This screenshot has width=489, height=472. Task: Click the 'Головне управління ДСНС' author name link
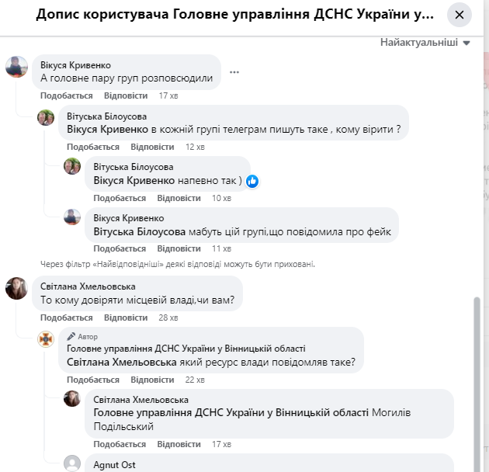[x=186, y=349]
